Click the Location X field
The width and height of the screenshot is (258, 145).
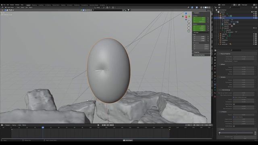click(199, 18)
